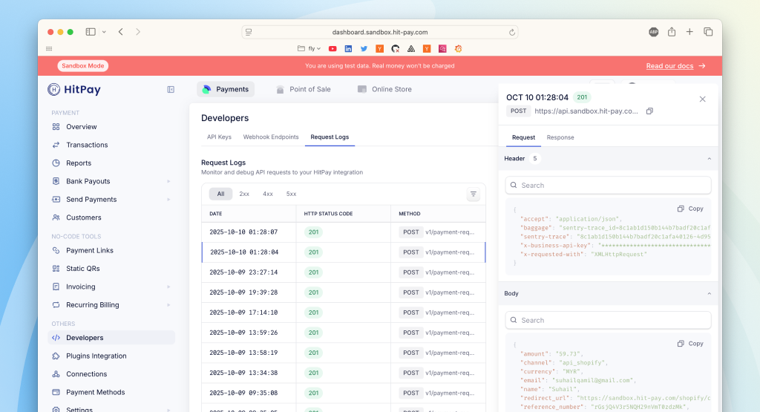Open Customers icon in sidebar
The image size is (760, 412).
click(56, 218)
